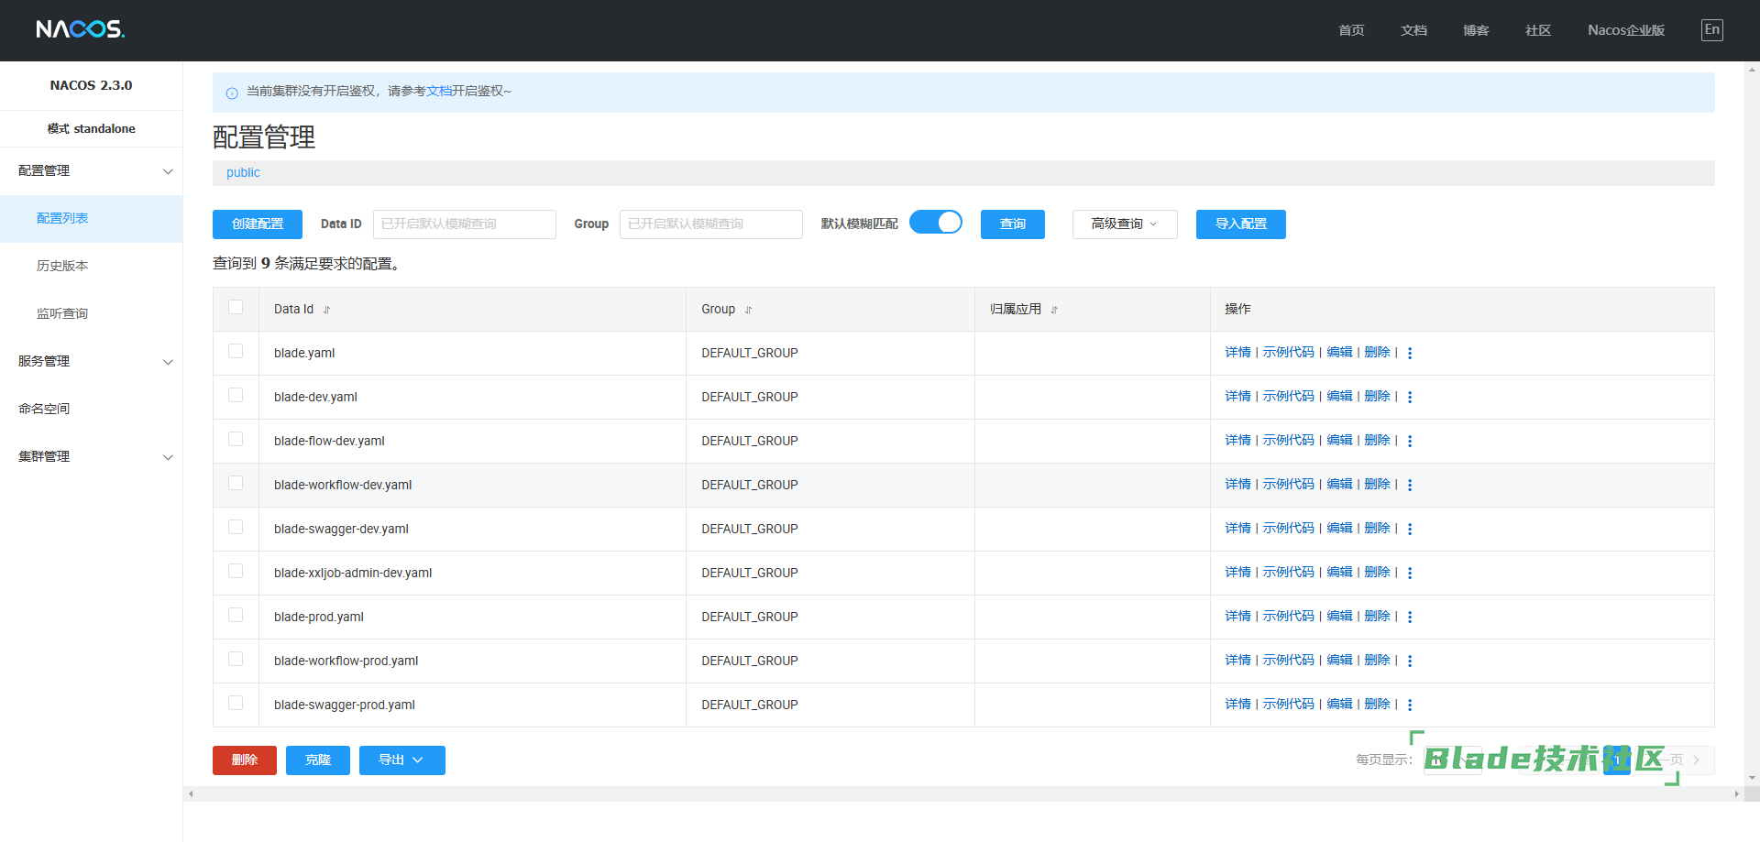Open more actions for blade-workflow-prod.yaml
Viewport: 1760px width, 842px height.
pyautogui.click(x=1410, y=661)
